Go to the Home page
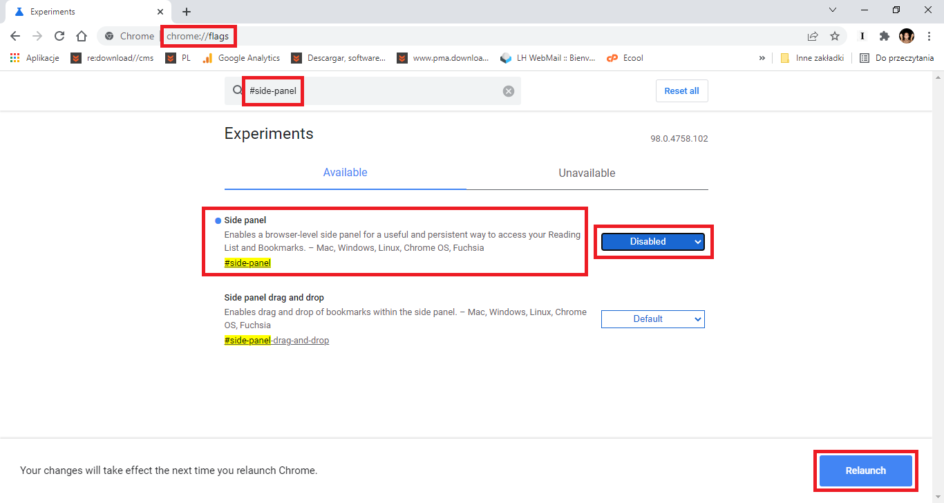Image resolution: width=944 pixels, height=503 pixels. click(x=82, y=36)
